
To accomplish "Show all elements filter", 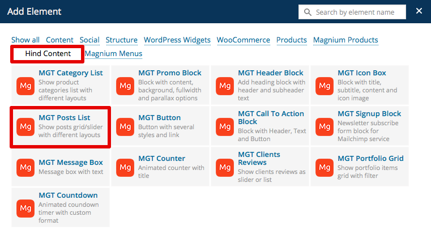I will (x=25, y=40).
